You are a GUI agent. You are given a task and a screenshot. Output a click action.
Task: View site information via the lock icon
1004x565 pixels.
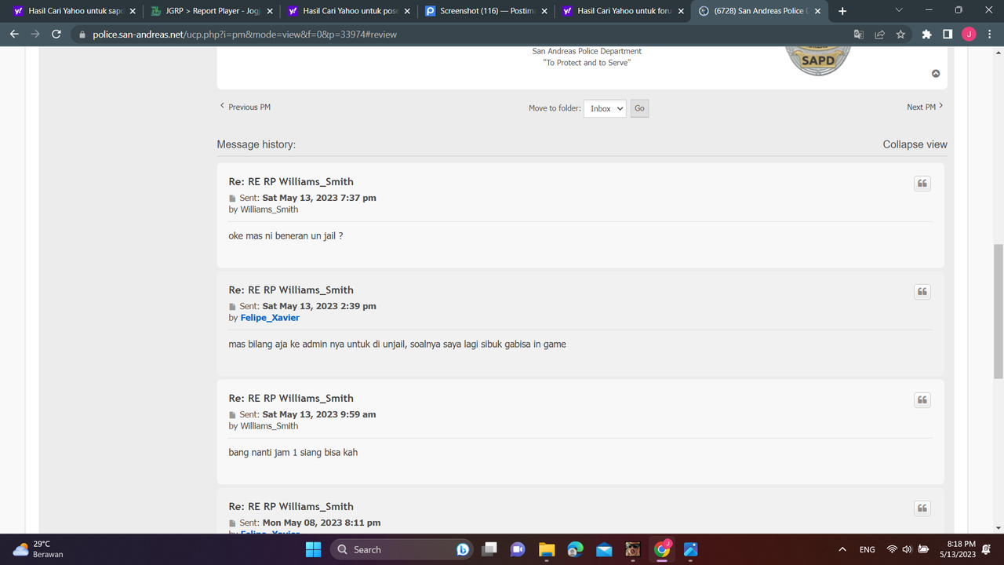click(82, 35)
